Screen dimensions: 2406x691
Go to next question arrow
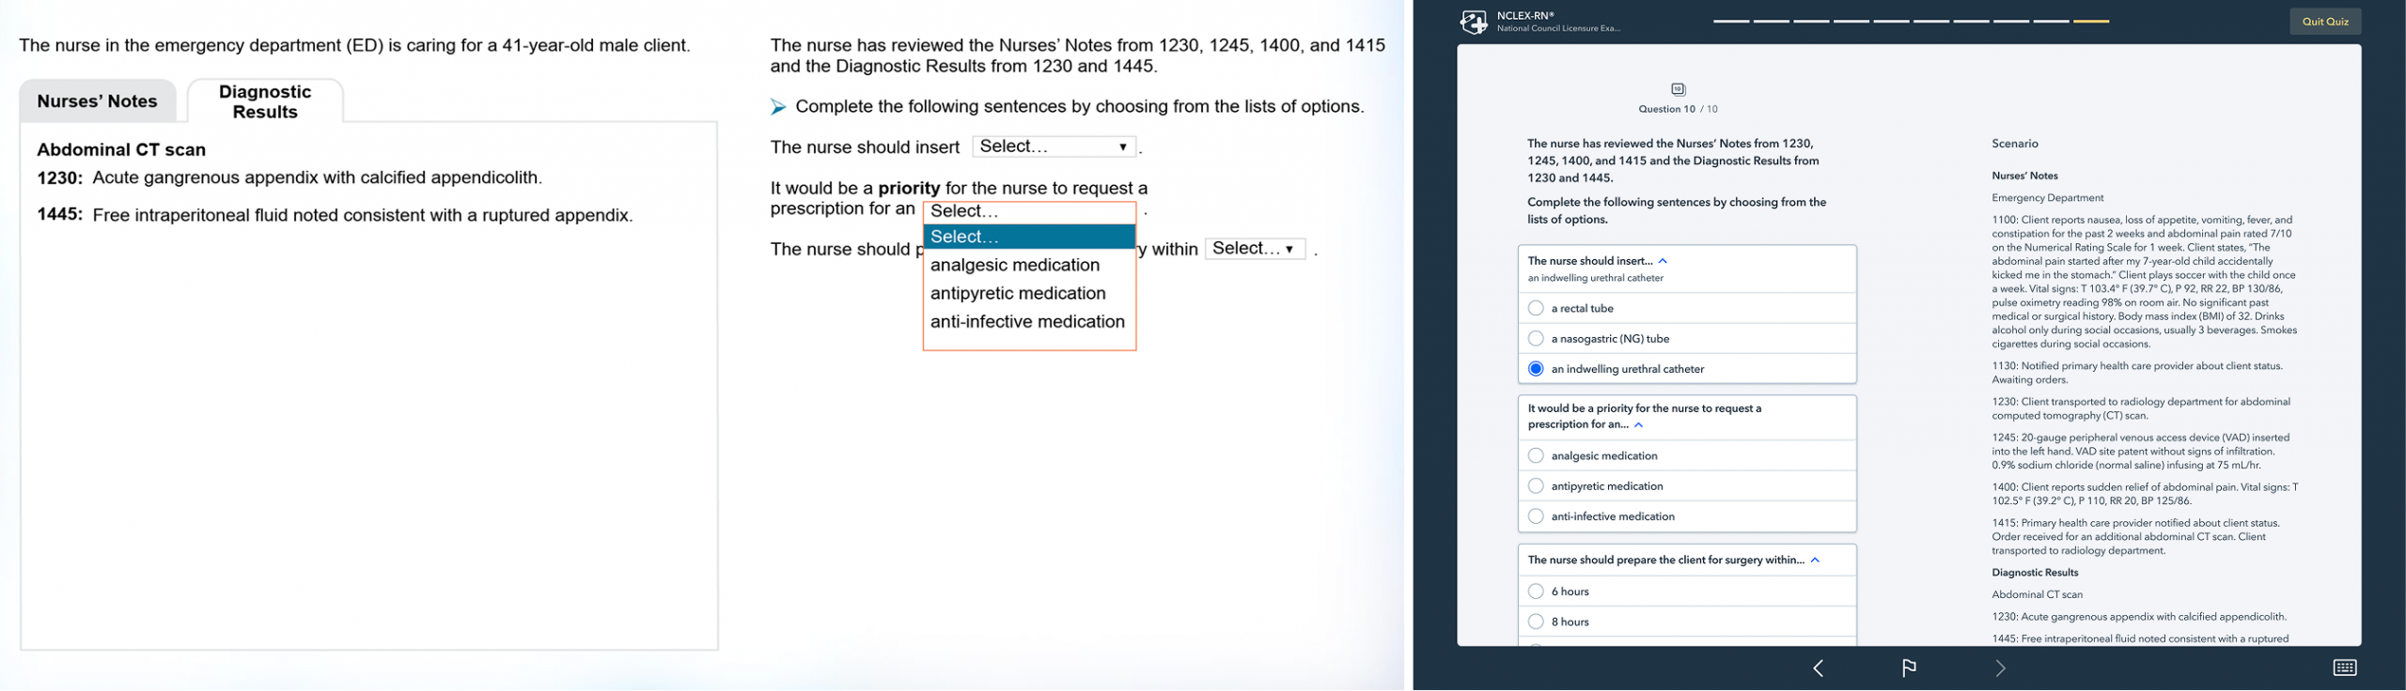coord(2000,668)
